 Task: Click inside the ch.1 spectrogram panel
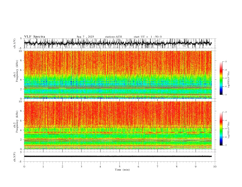[x=118, y=75]
